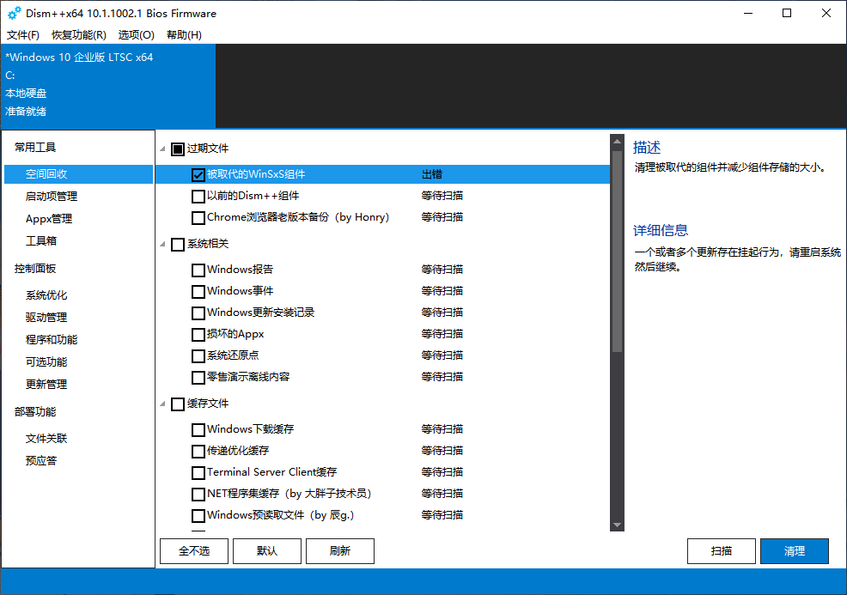This screenshot has height=595, width=847.
Task: Check 以前的Dism++组件 checkbox
Action: pyautogui.click(x=198, y=196)
